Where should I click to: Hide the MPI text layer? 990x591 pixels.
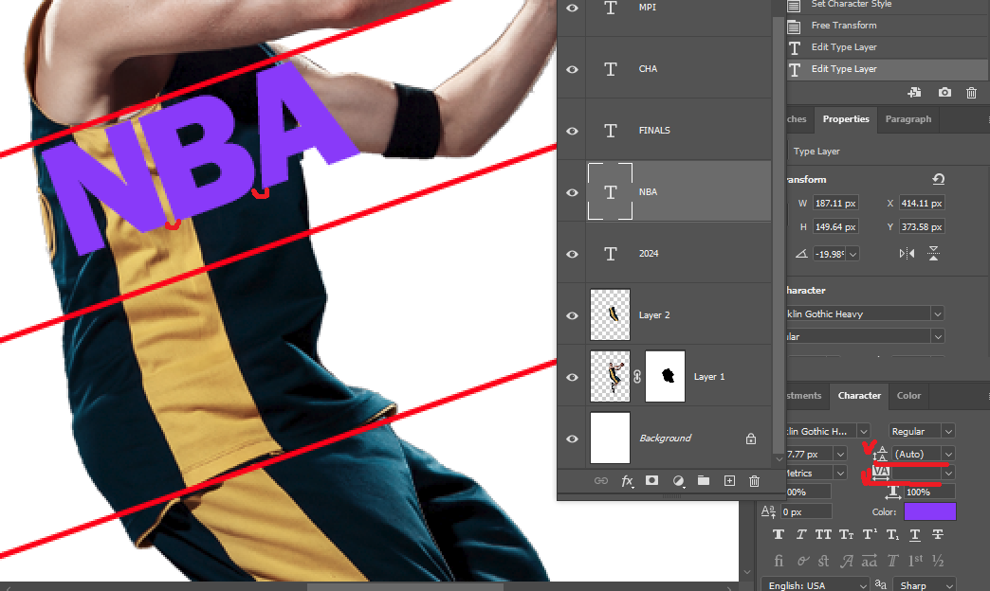click(572, 9)
